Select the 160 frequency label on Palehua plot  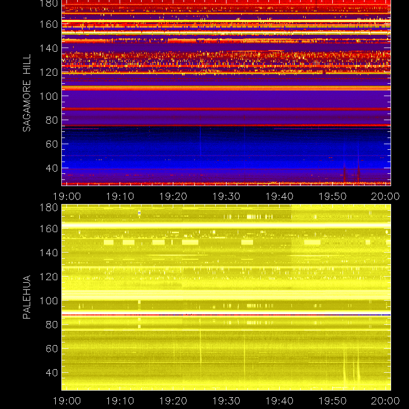(x=49, y=229)
